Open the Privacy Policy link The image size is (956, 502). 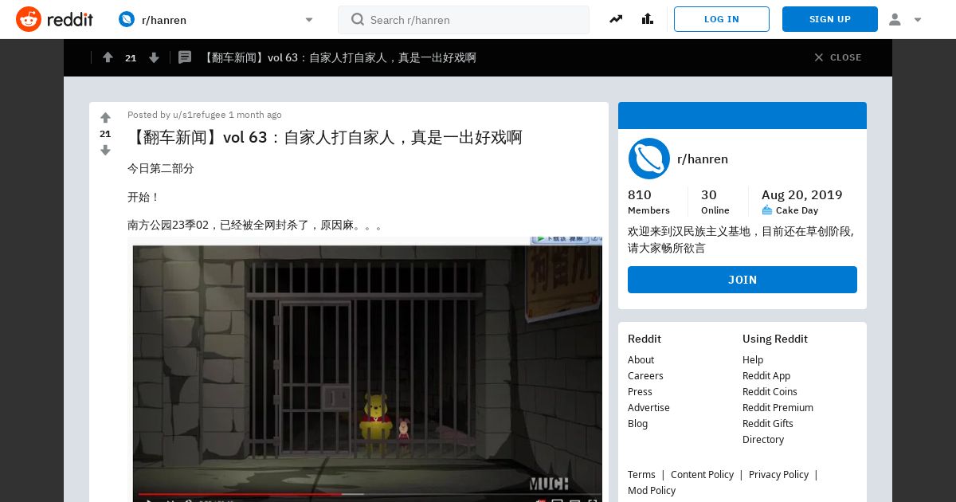[778, 475]
